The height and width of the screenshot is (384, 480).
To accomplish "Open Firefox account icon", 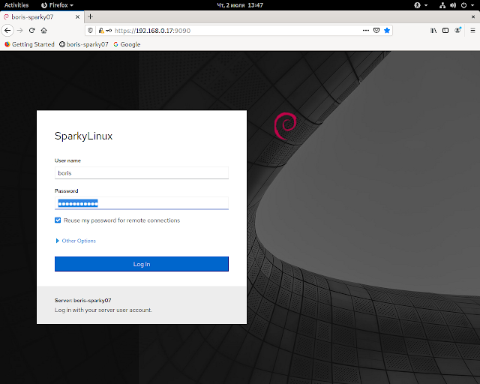I will 458,30.
